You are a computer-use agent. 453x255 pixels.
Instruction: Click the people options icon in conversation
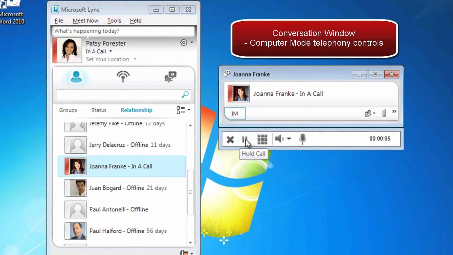coord(368,113)
